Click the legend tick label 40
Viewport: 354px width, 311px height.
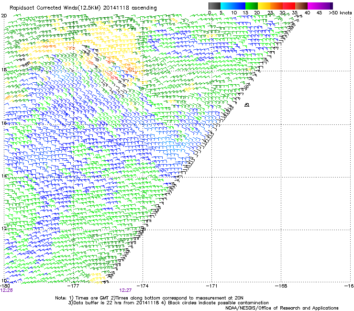coord(307,13)
